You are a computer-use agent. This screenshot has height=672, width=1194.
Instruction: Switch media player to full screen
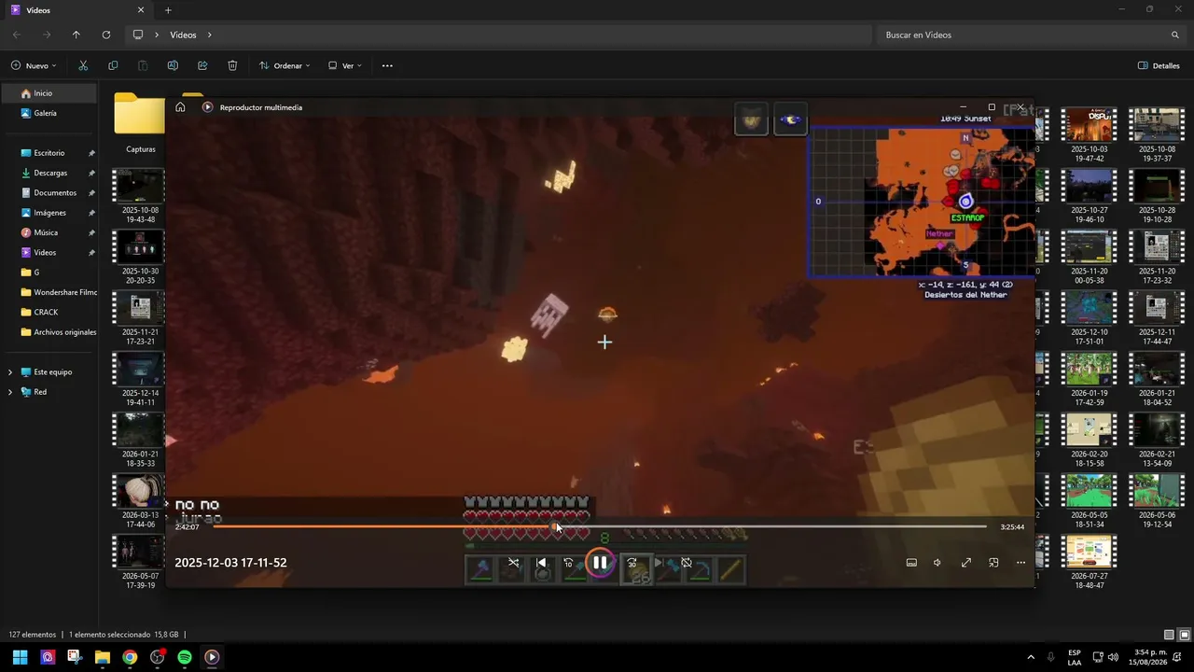(966, 563)
